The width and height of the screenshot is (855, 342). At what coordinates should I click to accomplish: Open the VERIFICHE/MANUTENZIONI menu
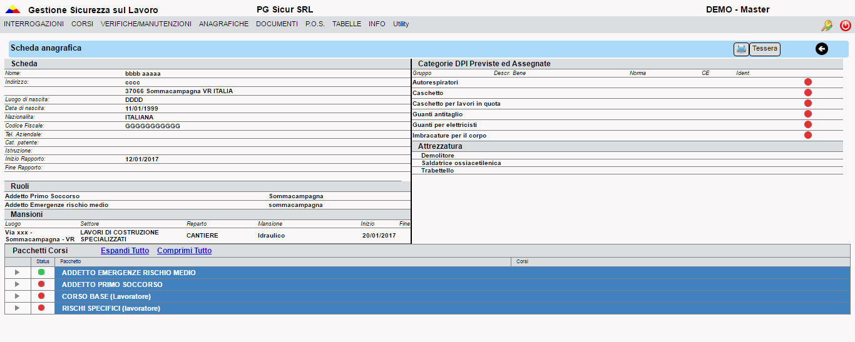pos(146,24)
